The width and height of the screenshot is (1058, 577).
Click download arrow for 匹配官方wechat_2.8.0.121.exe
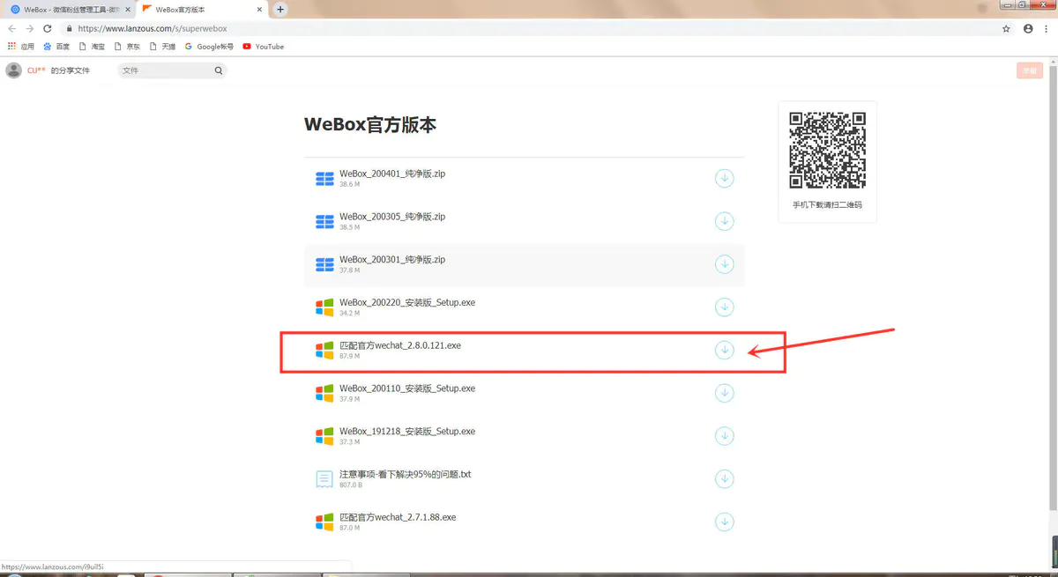(724, 351)
